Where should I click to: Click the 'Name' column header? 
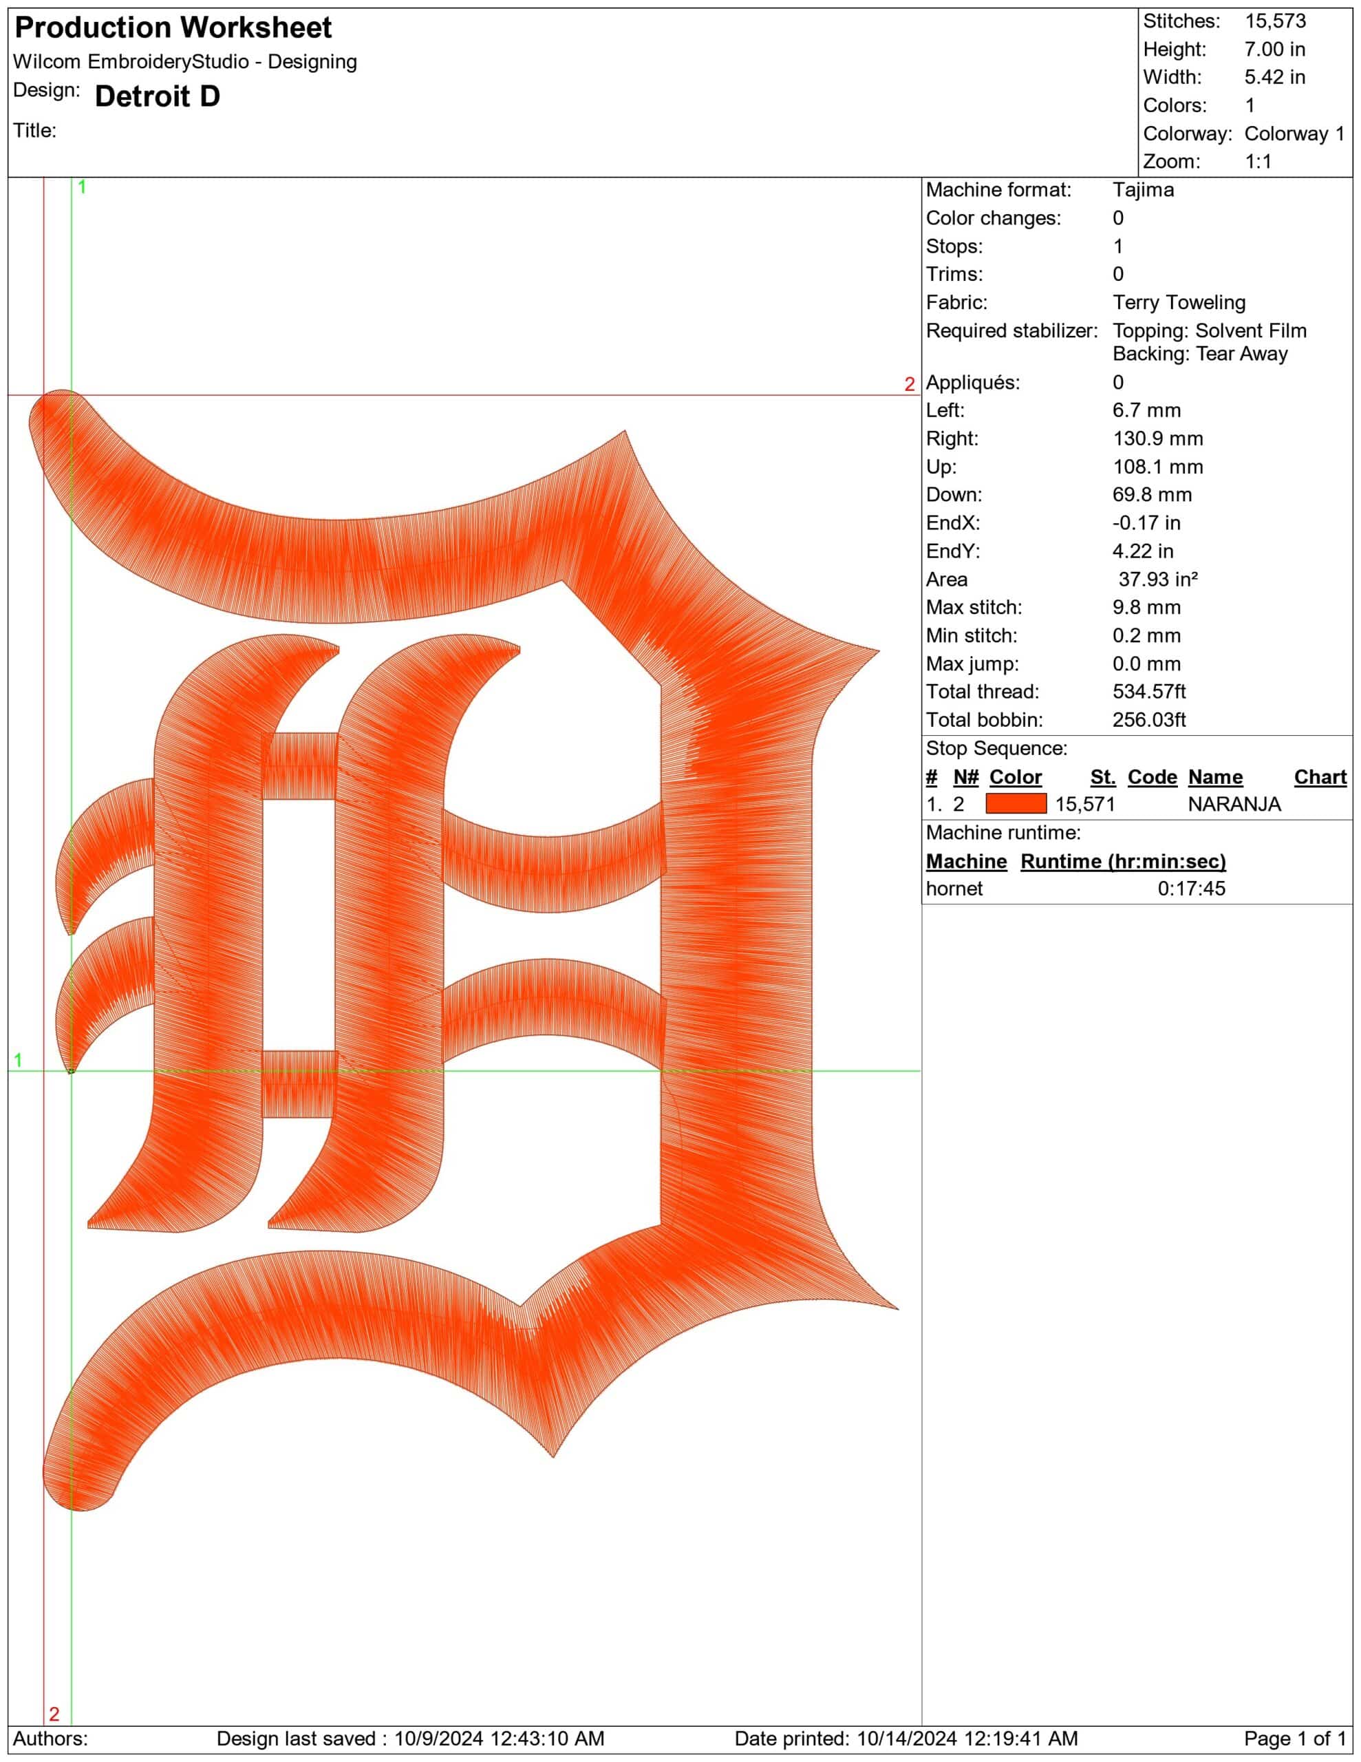(x=1215, y=778)
